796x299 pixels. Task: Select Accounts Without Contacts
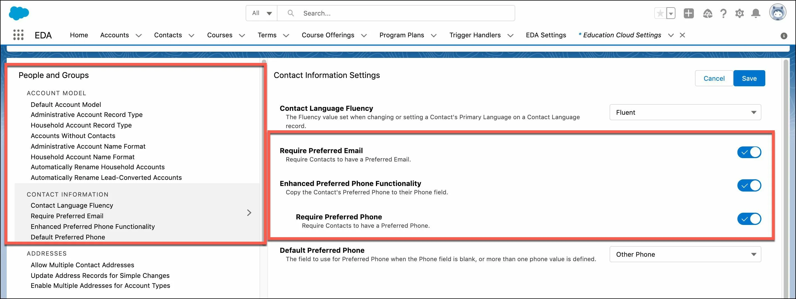[x=73, y=136]
